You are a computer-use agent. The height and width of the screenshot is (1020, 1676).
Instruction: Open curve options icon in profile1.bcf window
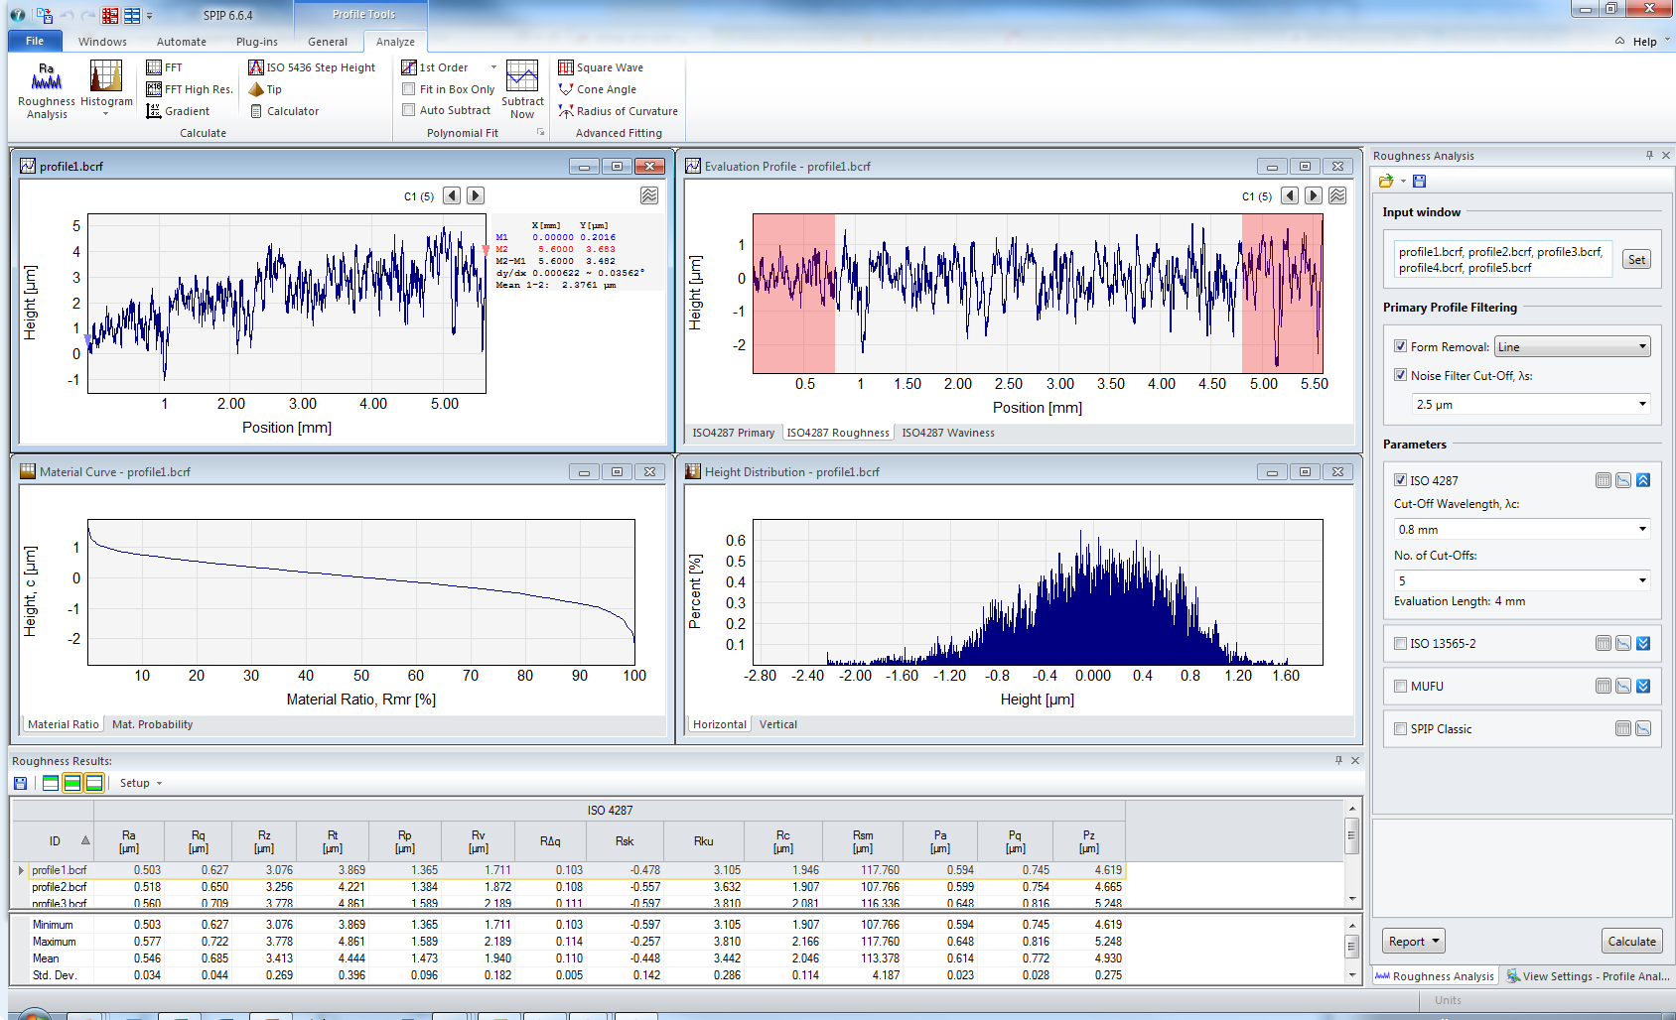(x=648, y=195)
